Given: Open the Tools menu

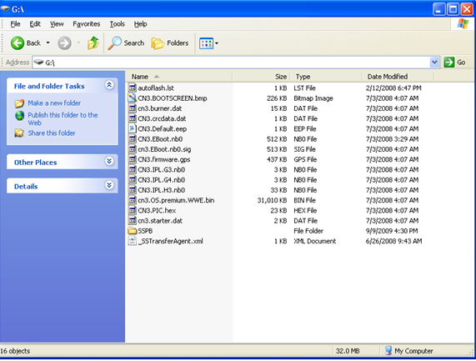Looking at the screenshot, I should [118, 24].
